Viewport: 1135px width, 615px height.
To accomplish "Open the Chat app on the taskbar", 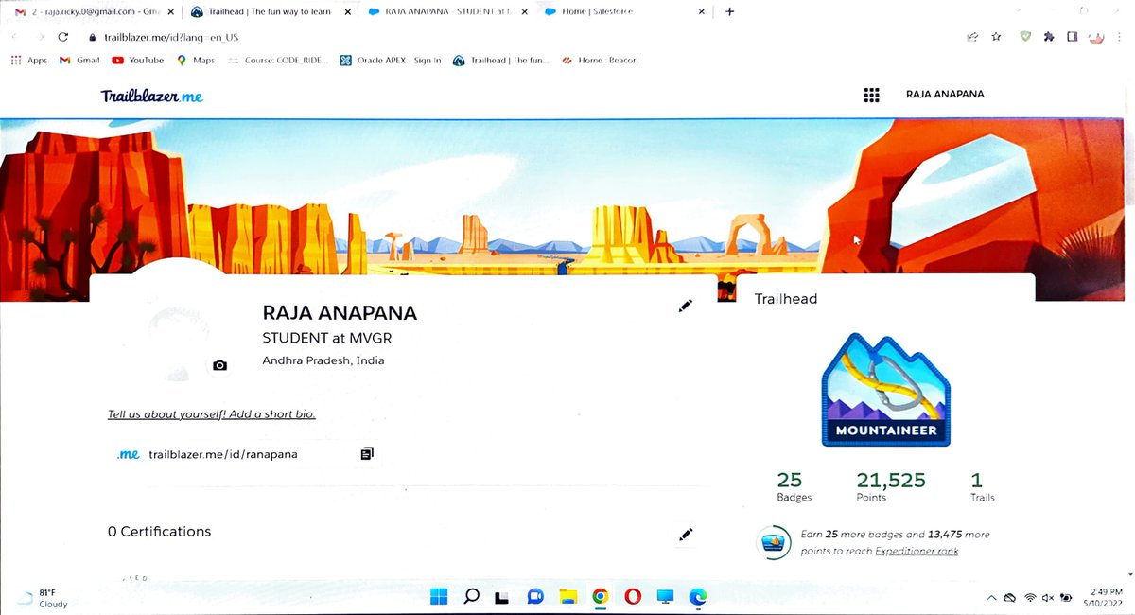I will (x=534, y=596).
